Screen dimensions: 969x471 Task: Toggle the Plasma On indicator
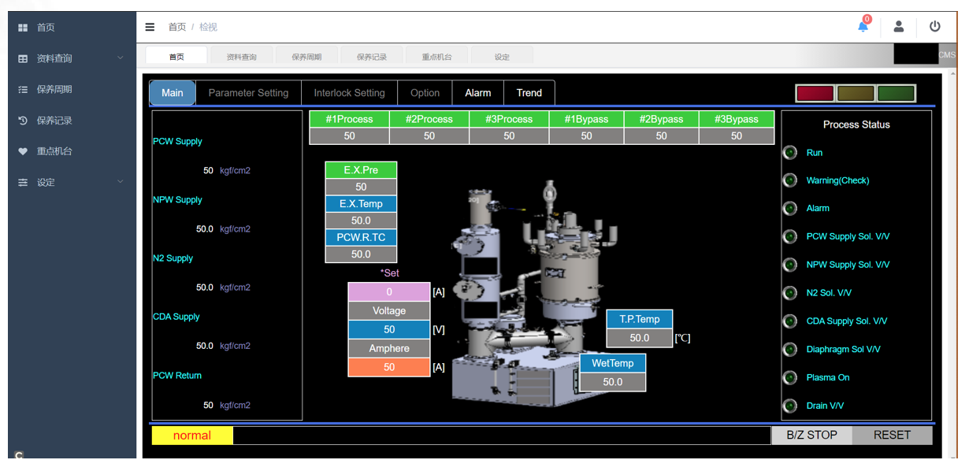pos(790,377)
